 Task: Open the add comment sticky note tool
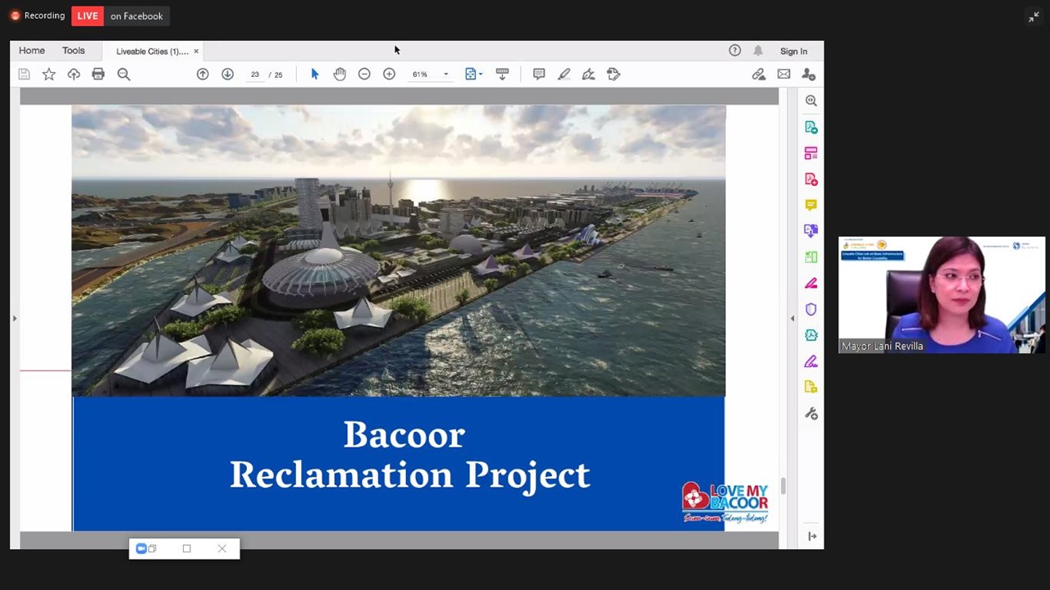(x=539, y=75)
